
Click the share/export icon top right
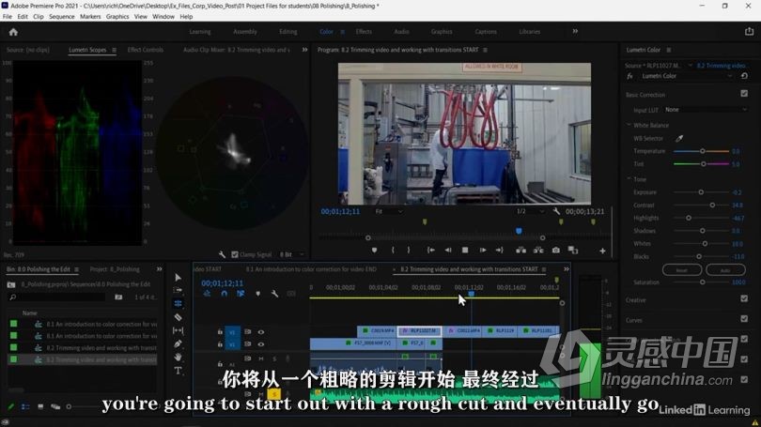pyautogui.click(x=750, y=32)
